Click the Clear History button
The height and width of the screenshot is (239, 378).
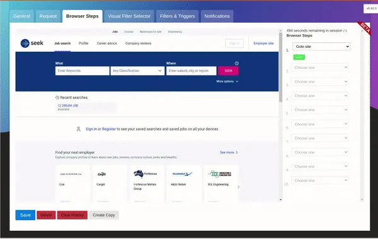tap(72, 215)
